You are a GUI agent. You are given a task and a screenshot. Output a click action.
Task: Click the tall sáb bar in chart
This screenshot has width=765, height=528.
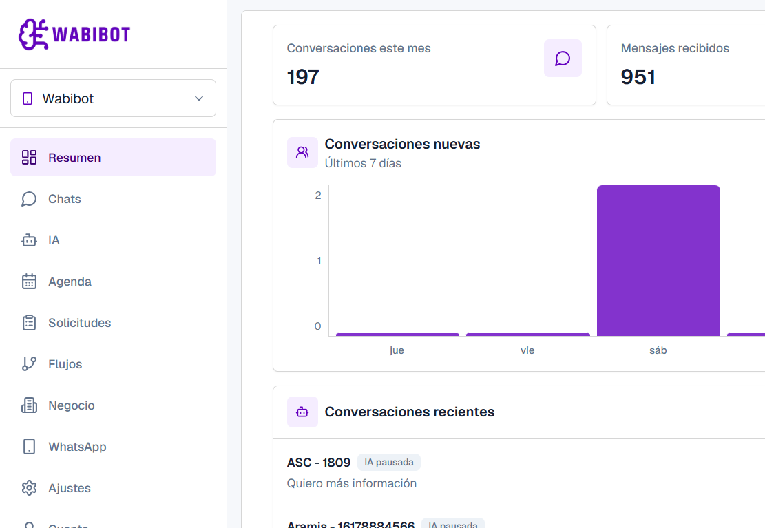coord(658,261)
